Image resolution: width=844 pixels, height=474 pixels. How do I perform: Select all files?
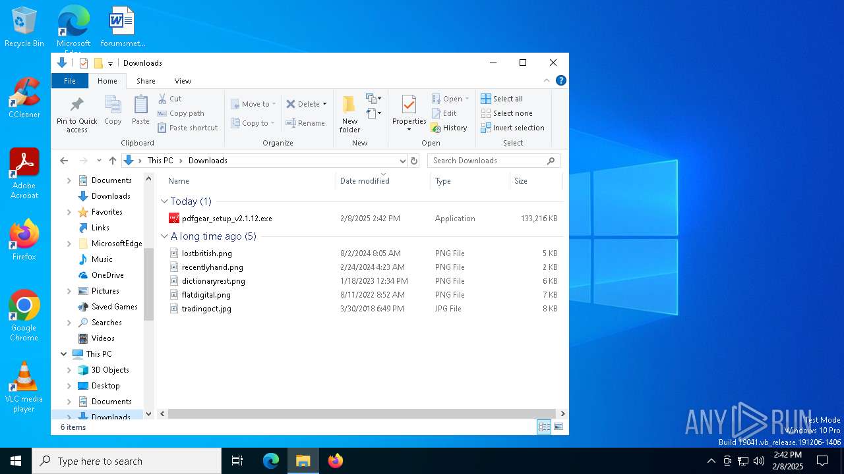502,99
